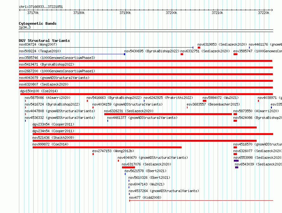Click the nsv999872 (Coe2014) label
Image resolution: width=282 pixels, height=213 pixels.
pyautogui.click(x=50, y=144)
